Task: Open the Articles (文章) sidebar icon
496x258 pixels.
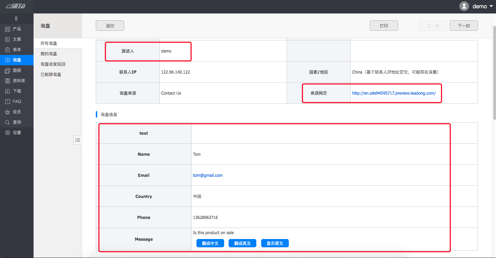Action: point(8,39)
